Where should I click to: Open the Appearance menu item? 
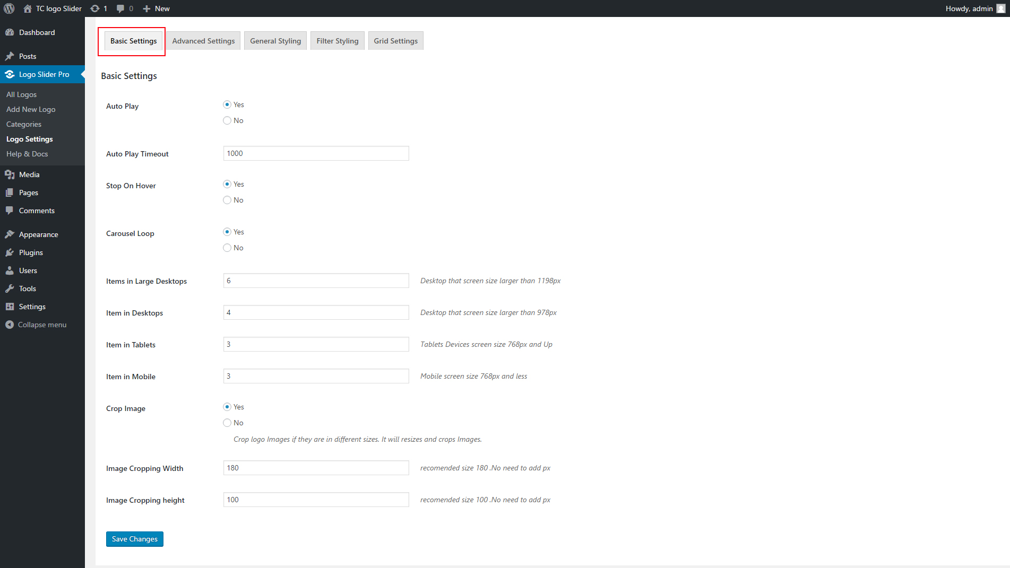[42, 234]
